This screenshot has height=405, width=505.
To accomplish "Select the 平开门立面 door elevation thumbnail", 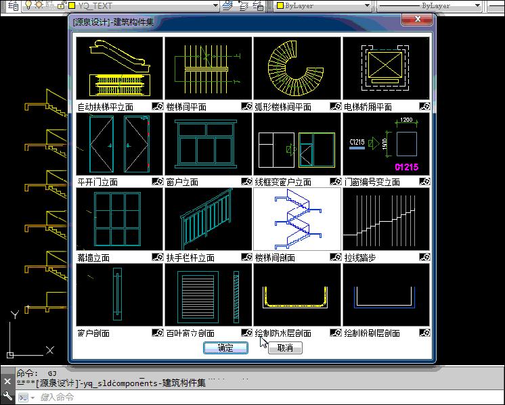I will pyautogui.click(x=120, y=144).
